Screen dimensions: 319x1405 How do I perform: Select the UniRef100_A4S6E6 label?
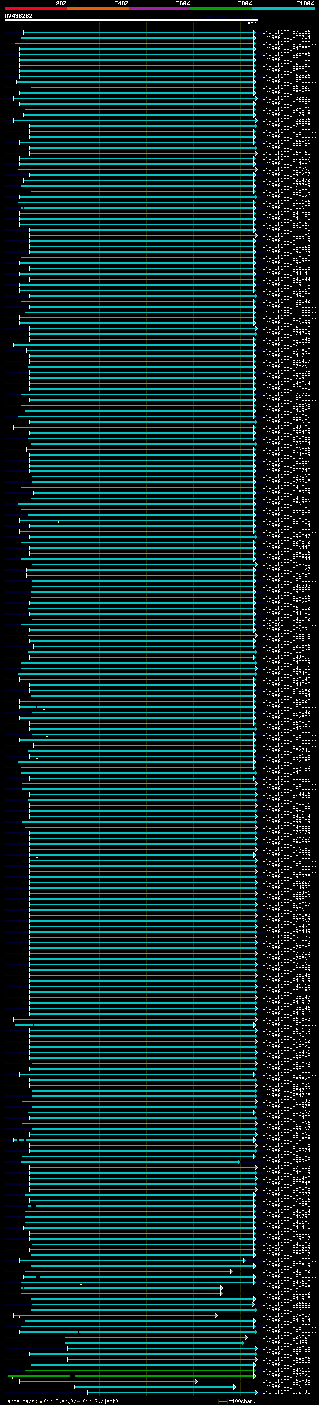[x=286, y=728]
